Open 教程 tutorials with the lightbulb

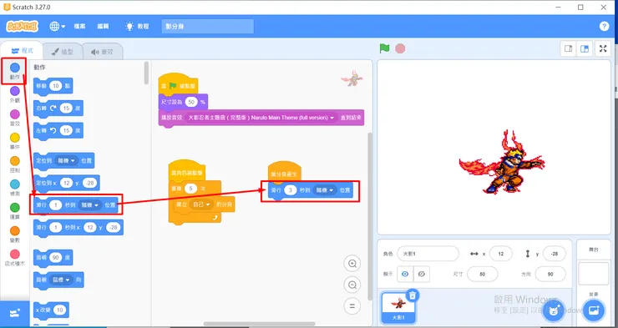137,27
